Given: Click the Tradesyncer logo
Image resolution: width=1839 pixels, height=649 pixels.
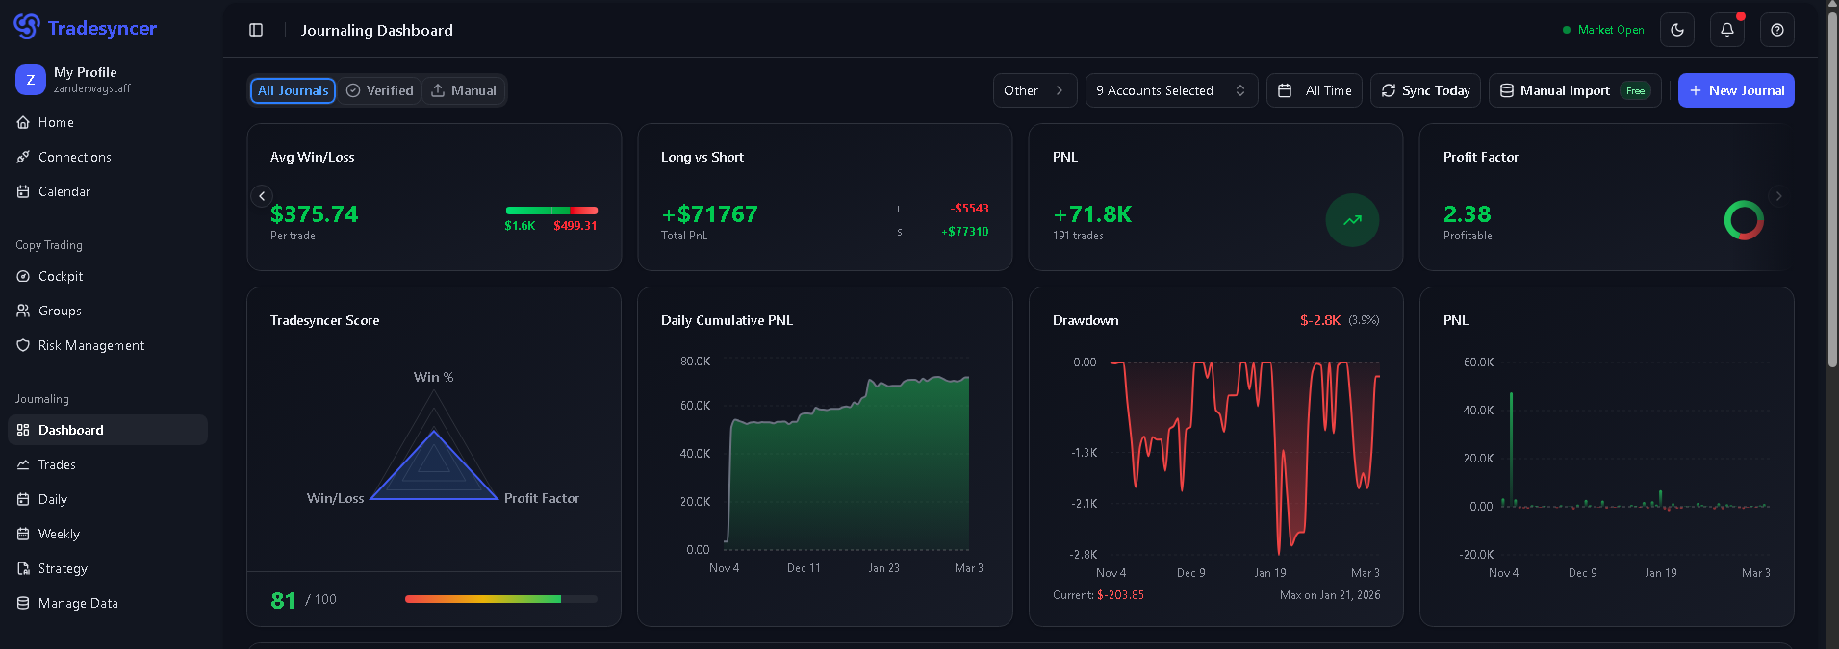Looking at the screenshot, I should click(x=85, y=28).
